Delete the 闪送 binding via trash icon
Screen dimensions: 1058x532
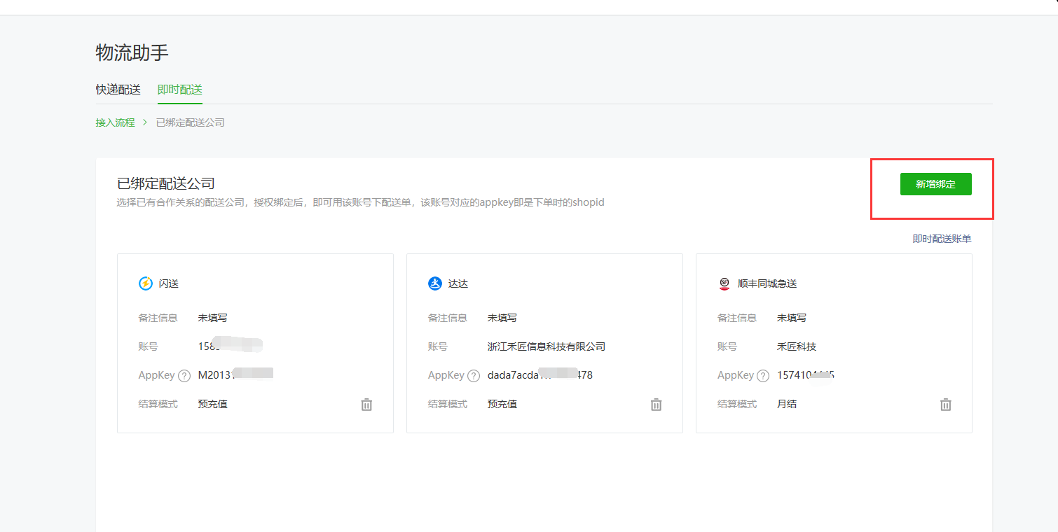(366, 405)
